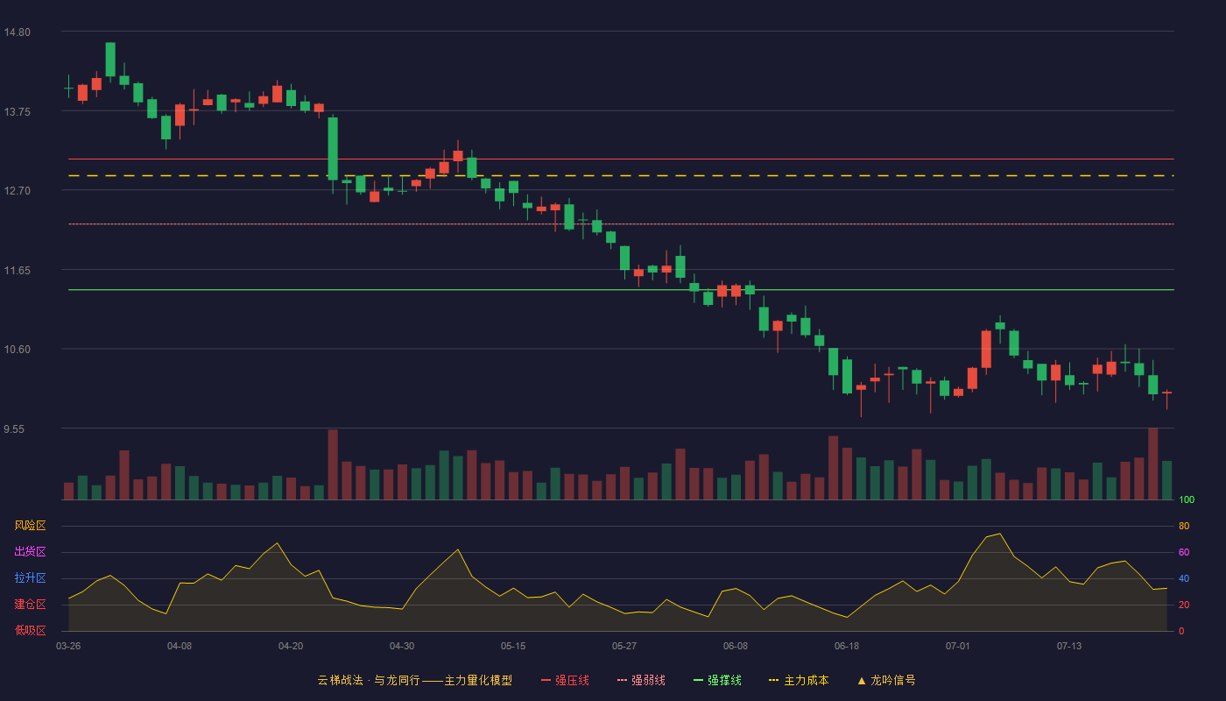The image size is (1226, 701).
Task: Select the 拉升区 zone label
Action: click(30, 578)
